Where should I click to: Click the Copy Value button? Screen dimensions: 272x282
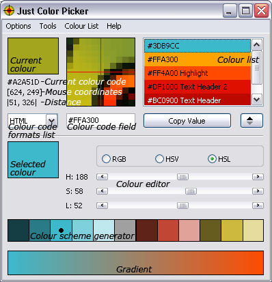click(x=187, y=121)
